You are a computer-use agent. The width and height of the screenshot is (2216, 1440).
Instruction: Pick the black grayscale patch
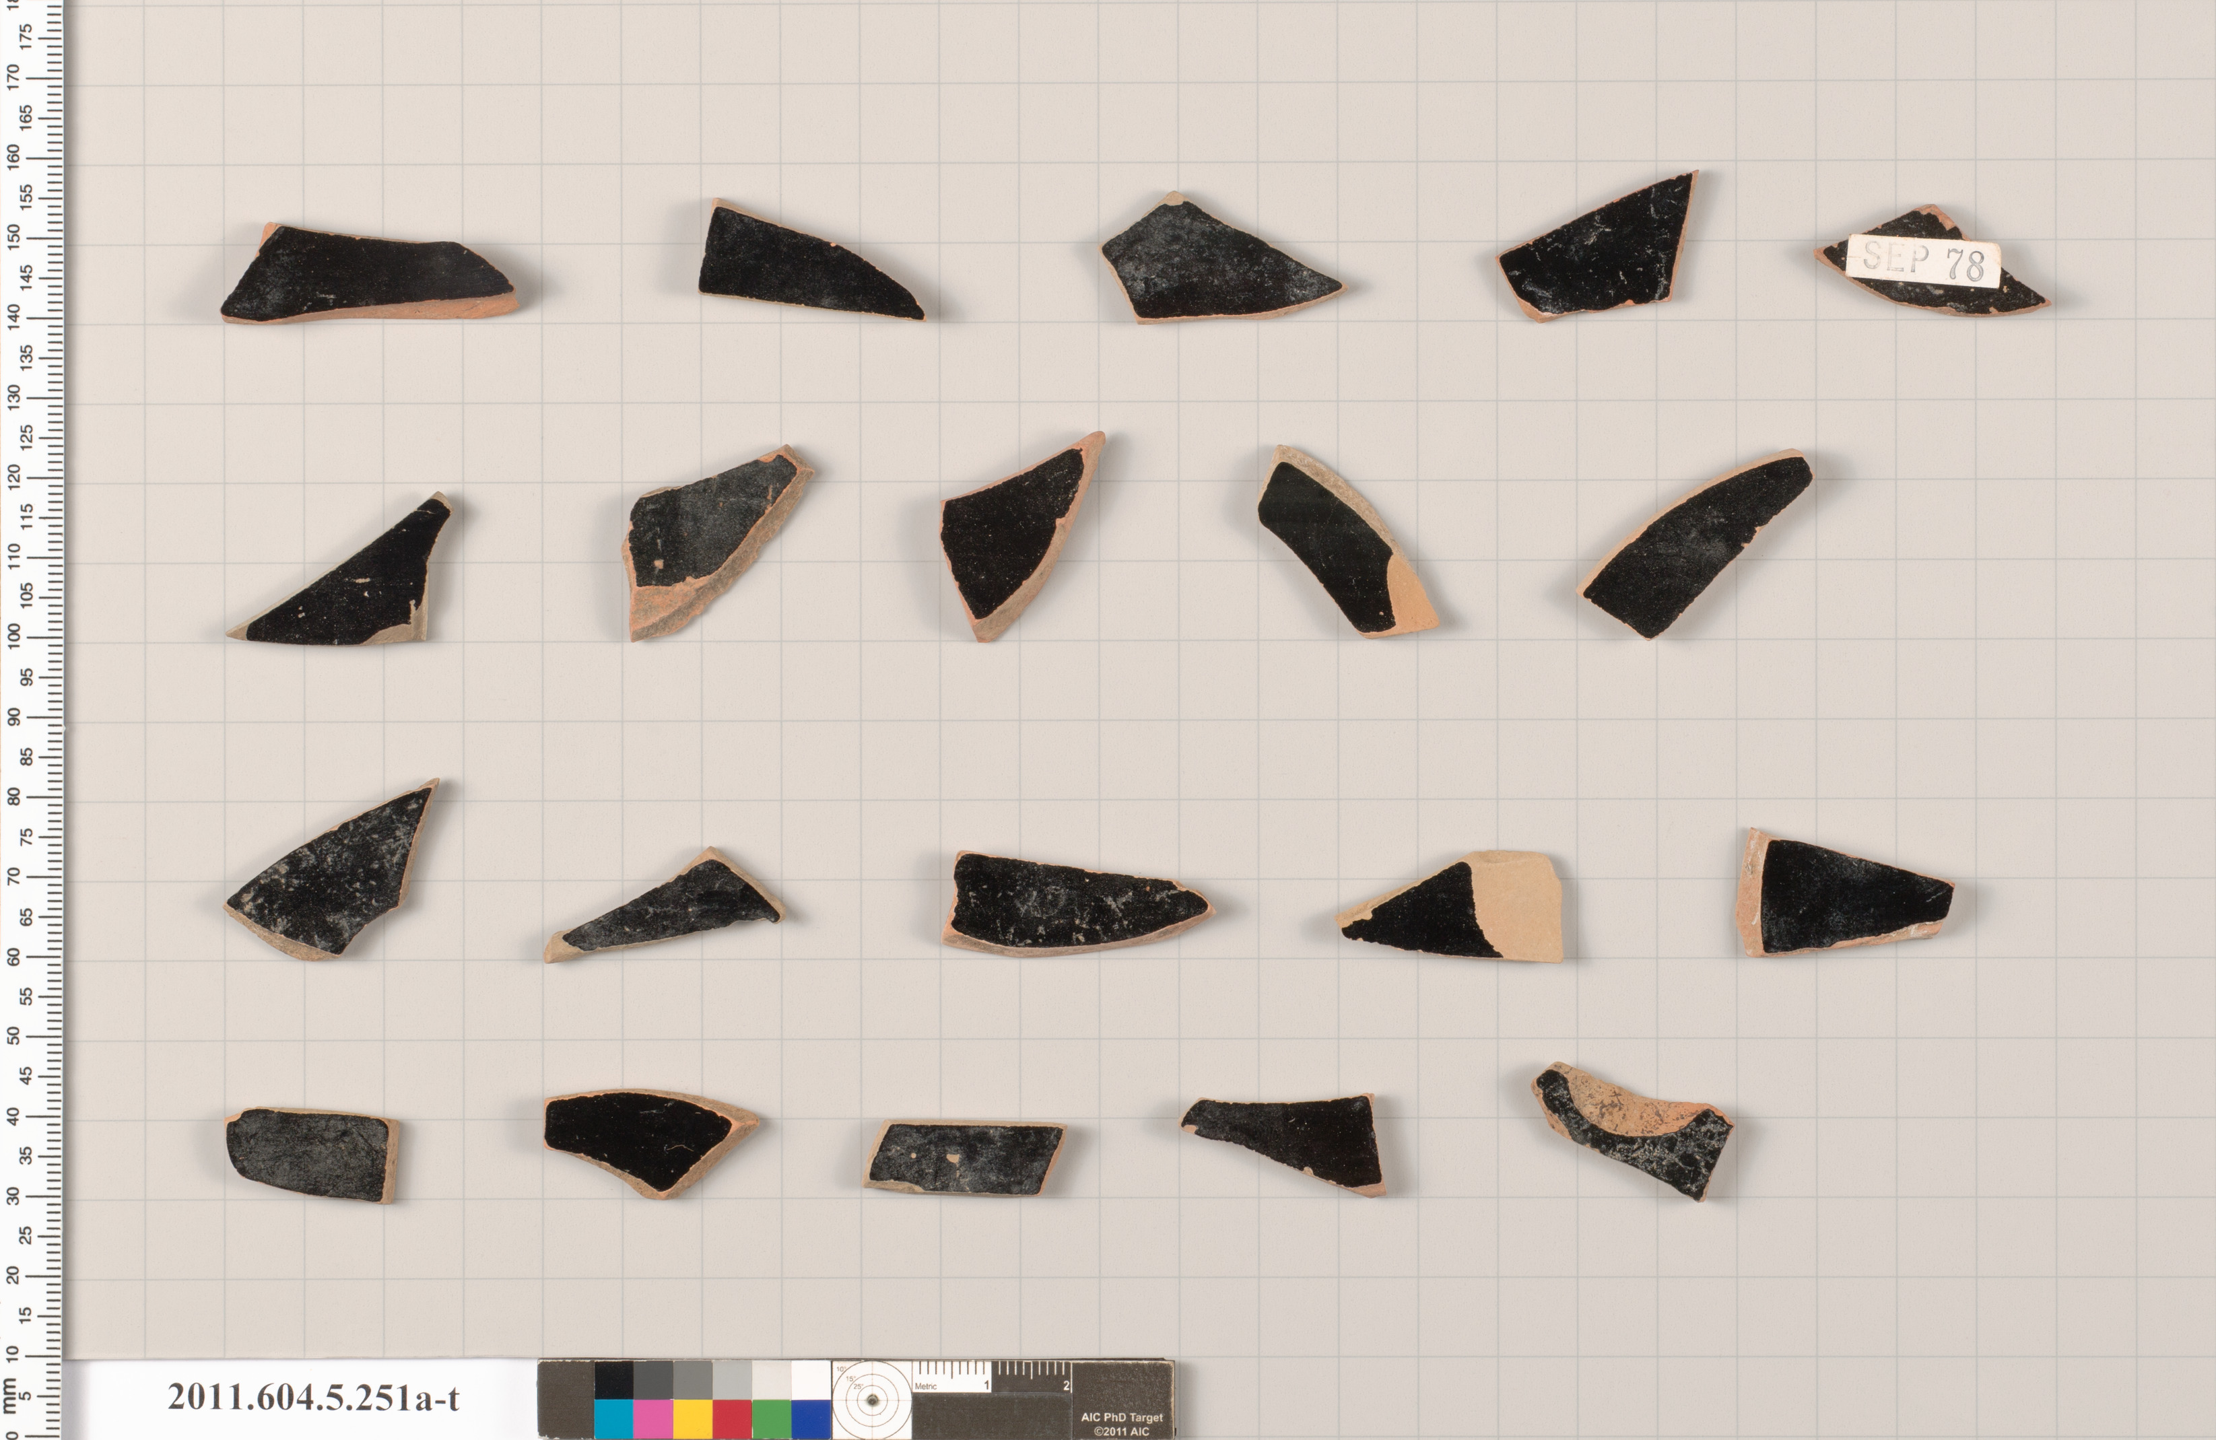point(613,1381)
